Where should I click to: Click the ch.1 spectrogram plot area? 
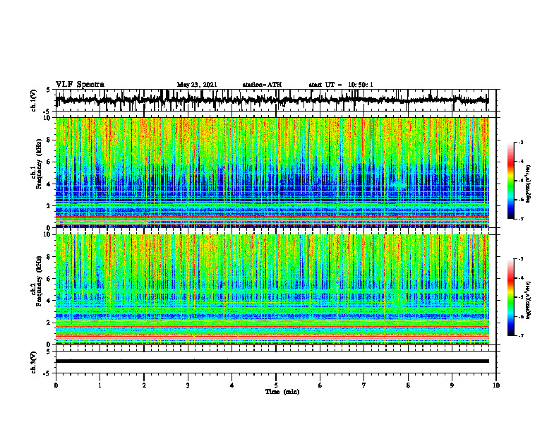pos(272,172)
